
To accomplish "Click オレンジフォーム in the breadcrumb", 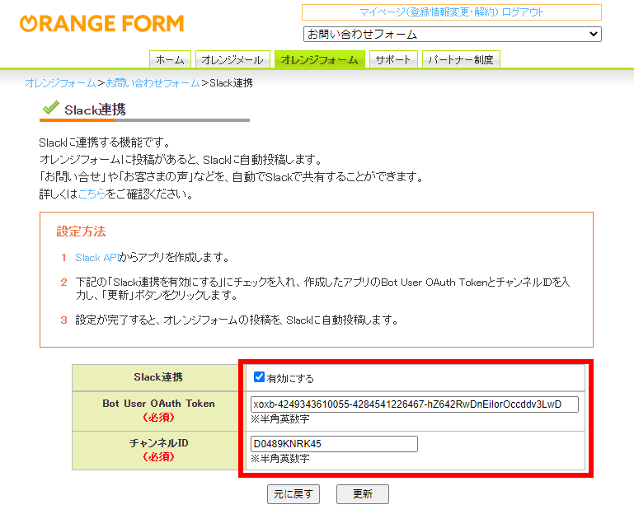I will point(60,83).
